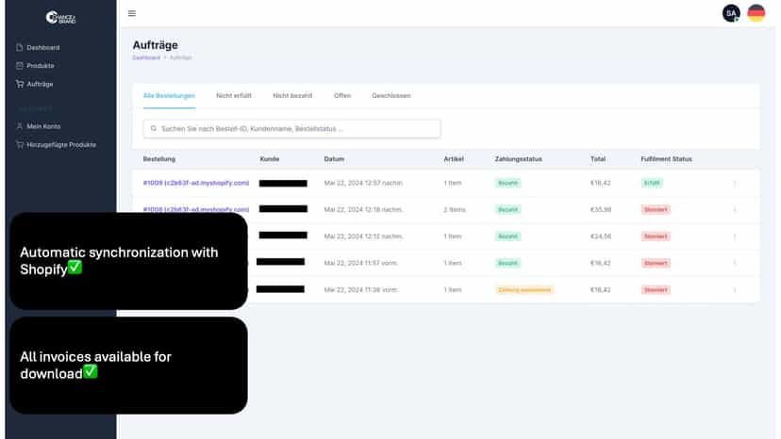Open order #1008 link
The height and width of the screenshot is (439, 781).
click(196, 209)
